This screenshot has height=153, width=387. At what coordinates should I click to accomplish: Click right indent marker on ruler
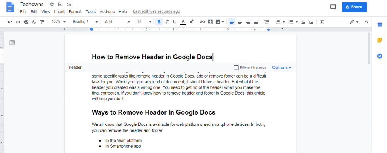[269, 30]
